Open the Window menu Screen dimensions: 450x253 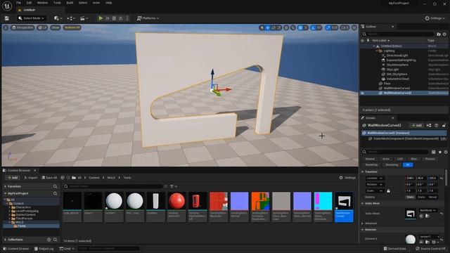[42, 3]
